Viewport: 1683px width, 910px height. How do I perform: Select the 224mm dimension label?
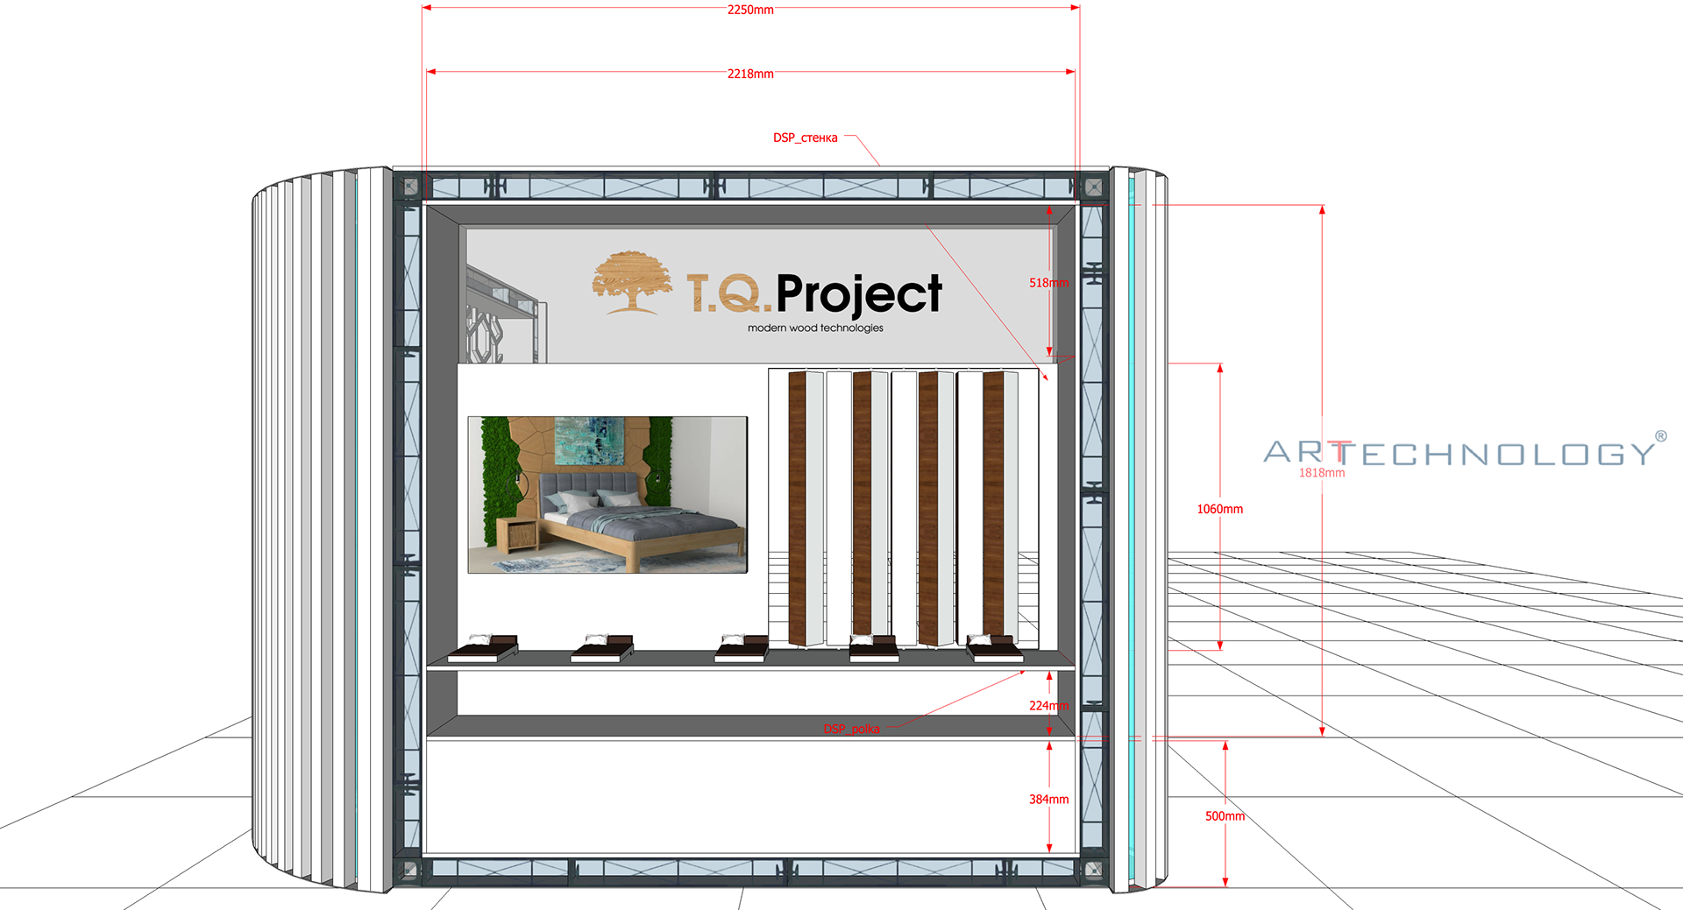pos(1048,705)
